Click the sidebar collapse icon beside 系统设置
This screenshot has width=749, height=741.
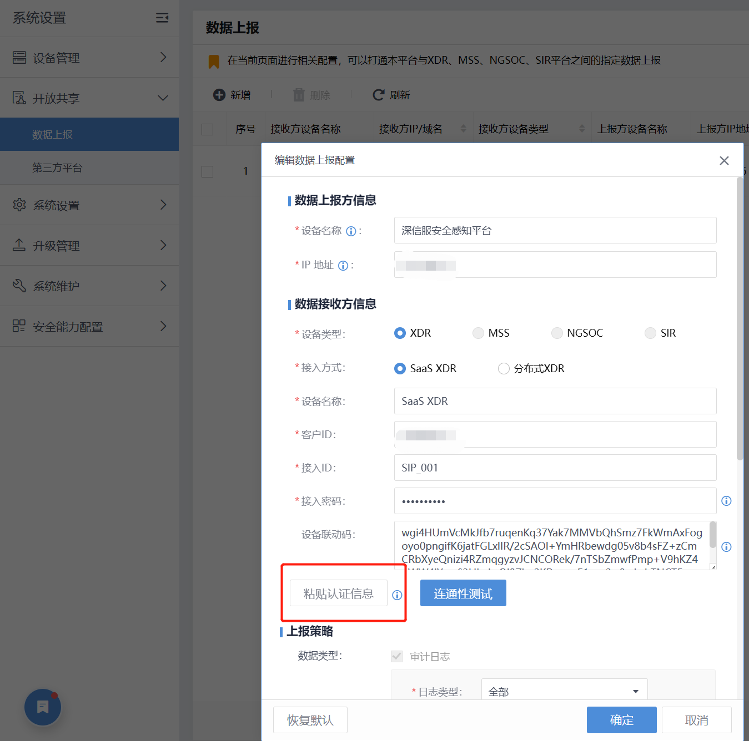[162, 17]
